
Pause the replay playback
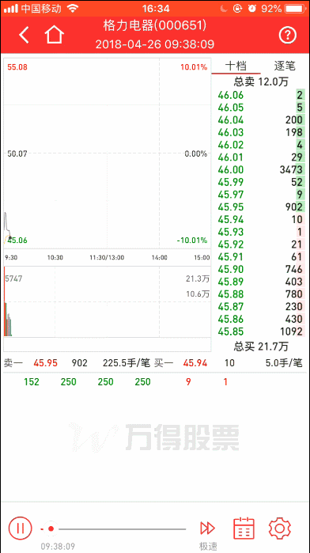(20, 528)
